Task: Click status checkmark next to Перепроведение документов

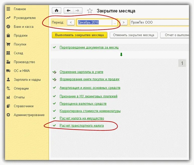Action: pyautogui.click(x=54, y=47)
